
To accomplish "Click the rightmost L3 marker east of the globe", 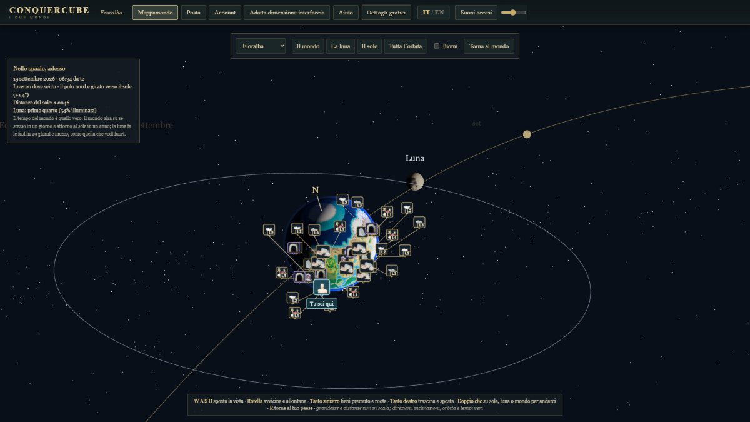I will [419, 222].
